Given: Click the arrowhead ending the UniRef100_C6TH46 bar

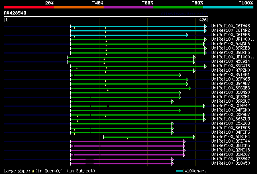Looking at the screenshot, I should click(206, 26).
